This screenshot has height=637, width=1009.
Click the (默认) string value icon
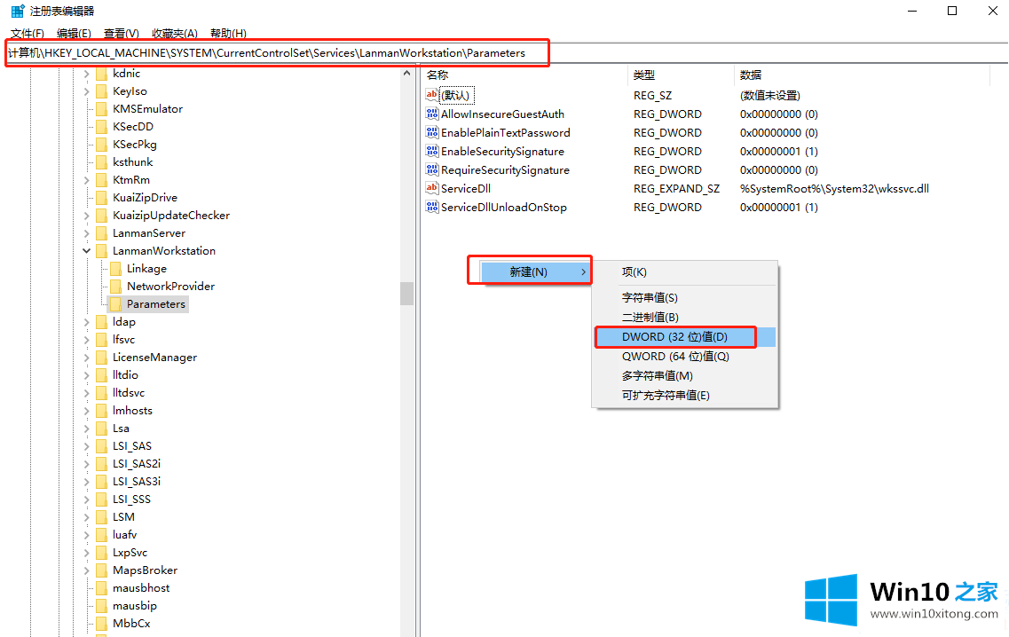pos(432,95)
